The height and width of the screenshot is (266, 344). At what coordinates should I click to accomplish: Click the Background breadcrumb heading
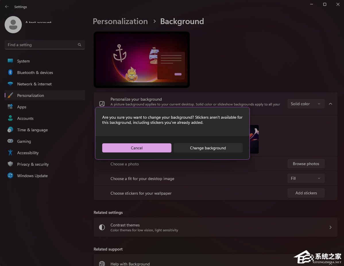tap(182, 21)
